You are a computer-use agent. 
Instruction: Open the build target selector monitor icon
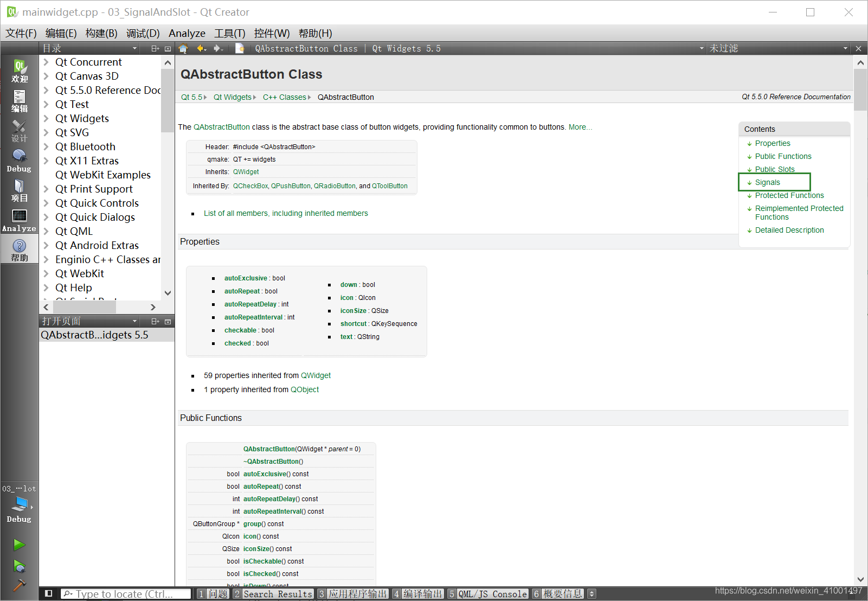click(20, 504)
